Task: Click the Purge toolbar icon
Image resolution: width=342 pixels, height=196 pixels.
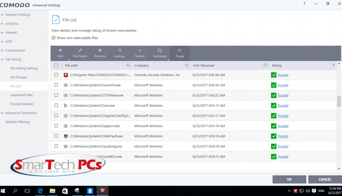Action: [180, 50]
